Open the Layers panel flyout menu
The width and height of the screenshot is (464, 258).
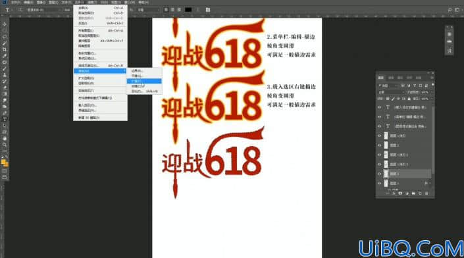[x=432, y=78]
